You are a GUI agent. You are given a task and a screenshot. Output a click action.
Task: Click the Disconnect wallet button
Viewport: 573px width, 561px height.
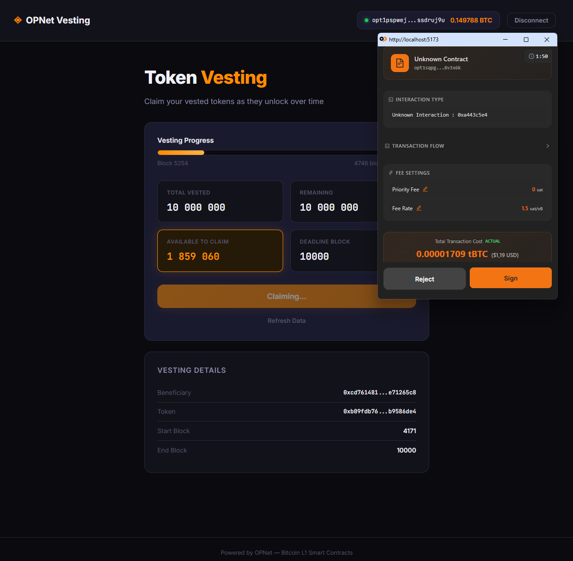pos(532,20)
